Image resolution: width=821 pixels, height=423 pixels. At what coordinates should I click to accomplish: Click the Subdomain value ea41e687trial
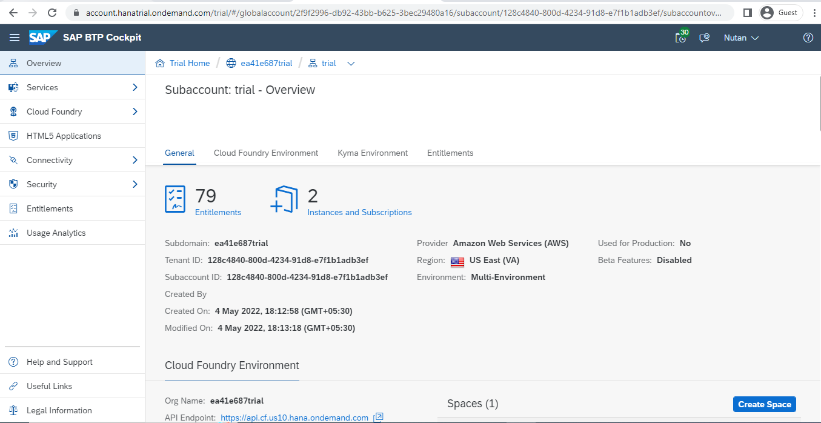241,243
